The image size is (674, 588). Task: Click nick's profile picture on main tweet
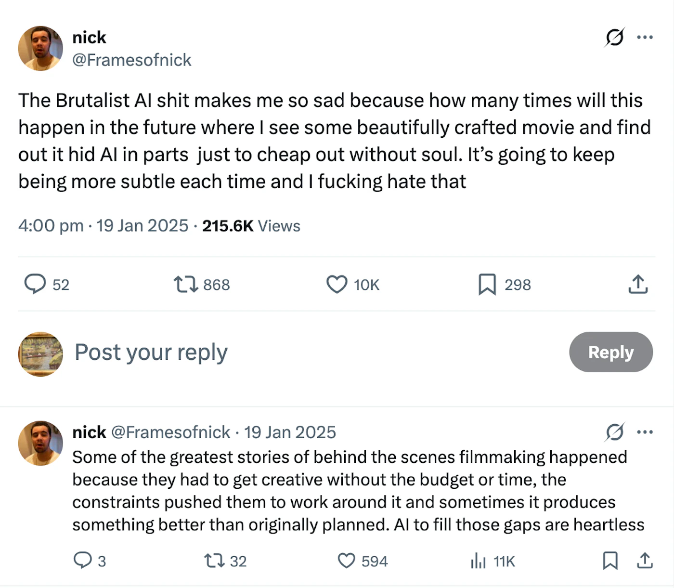40,48
